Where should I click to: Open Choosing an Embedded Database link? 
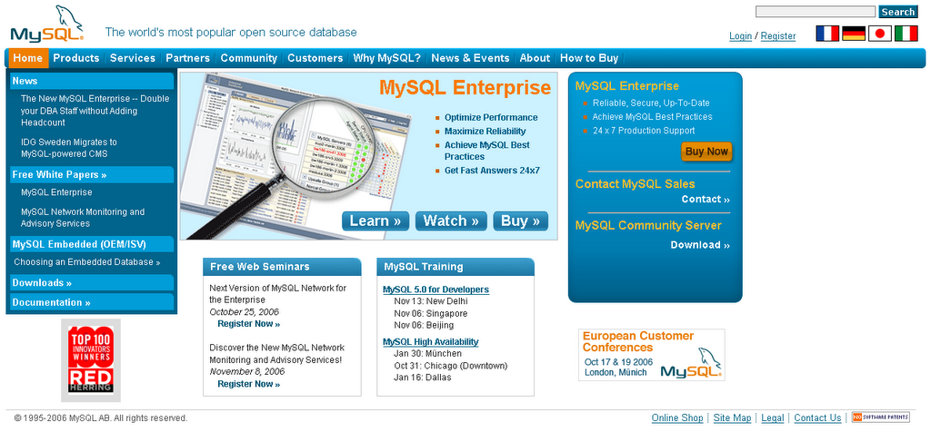[86, 262]
